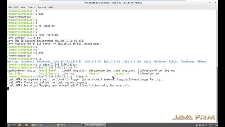Click the jdk1.7.0_80 directory name
The image size is (225, 127).
click(x=112, y=62)
